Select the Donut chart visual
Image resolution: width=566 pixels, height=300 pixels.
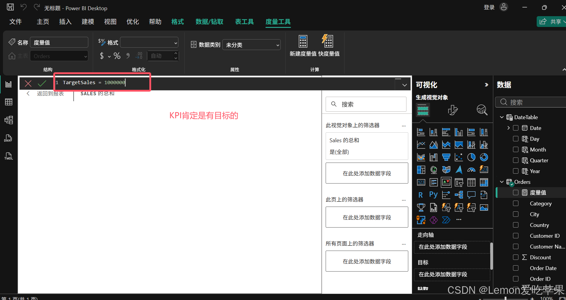tap(484, 157)
